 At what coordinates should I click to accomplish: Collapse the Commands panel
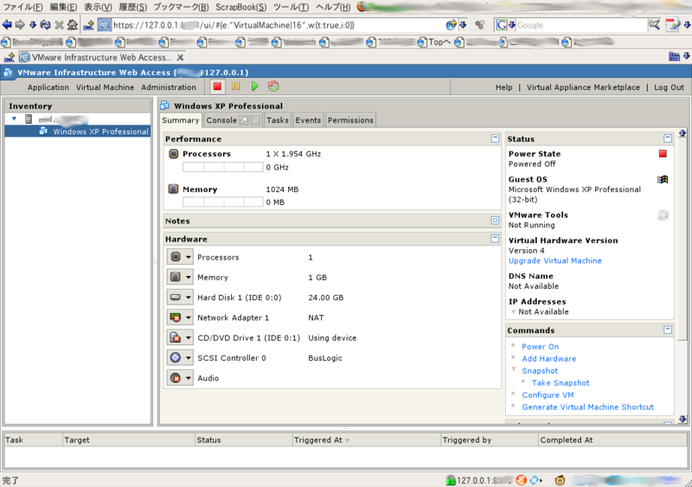click(x=668, y=330)
